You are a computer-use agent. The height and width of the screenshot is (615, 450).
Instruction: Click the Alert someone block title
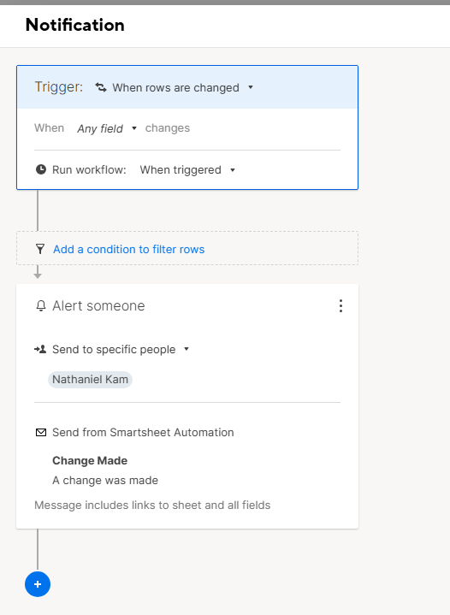(x=98, y=306)
